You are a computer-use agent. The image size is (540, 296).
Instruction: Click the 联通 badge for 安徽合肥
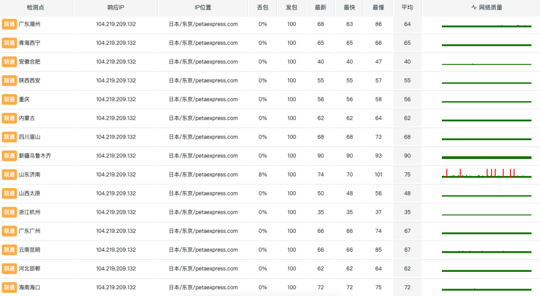click(9, 62)
